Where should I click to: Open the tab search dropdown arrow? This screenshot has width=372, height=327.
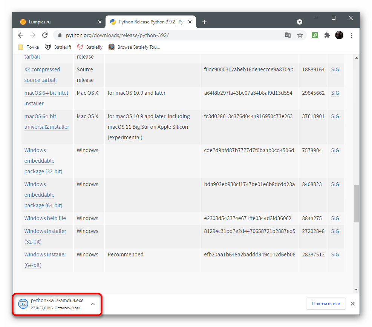point(300,22)
